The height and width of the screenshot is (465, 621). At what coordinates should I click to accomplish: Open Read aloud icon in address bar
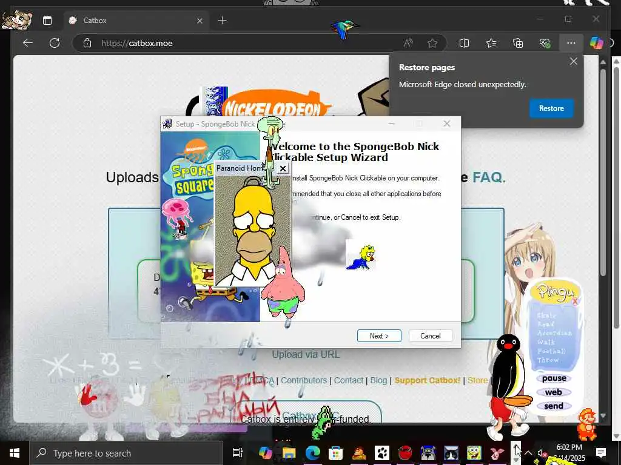tap(408, 43)
